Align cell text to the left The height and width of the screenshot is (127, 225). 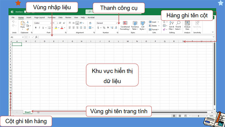tap(70, 28)
